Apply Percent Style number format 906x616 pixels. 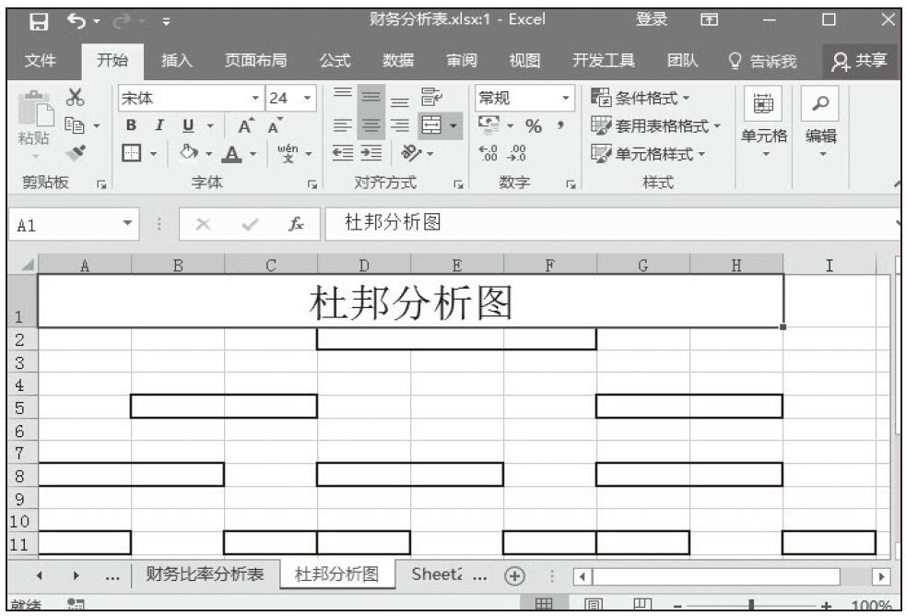coord(532,124)
